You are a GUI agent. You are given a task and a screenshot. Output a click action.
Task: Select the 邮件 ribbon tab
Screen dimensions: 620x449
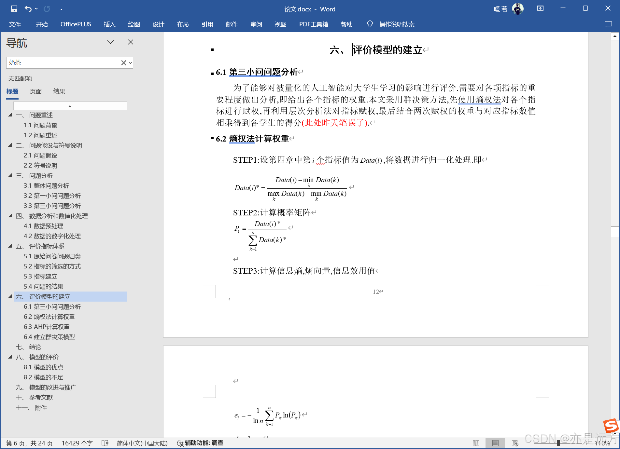232,24
